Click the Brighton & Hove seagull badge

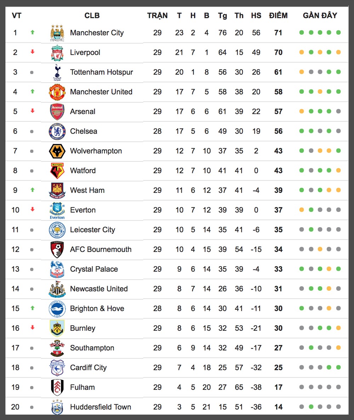[57, 309]
